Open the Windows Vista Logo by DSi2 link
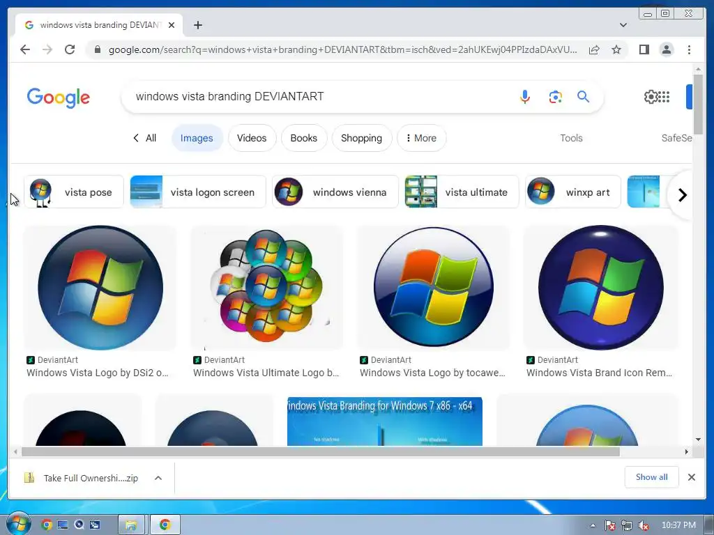714x535 pixels. point(97,373)
